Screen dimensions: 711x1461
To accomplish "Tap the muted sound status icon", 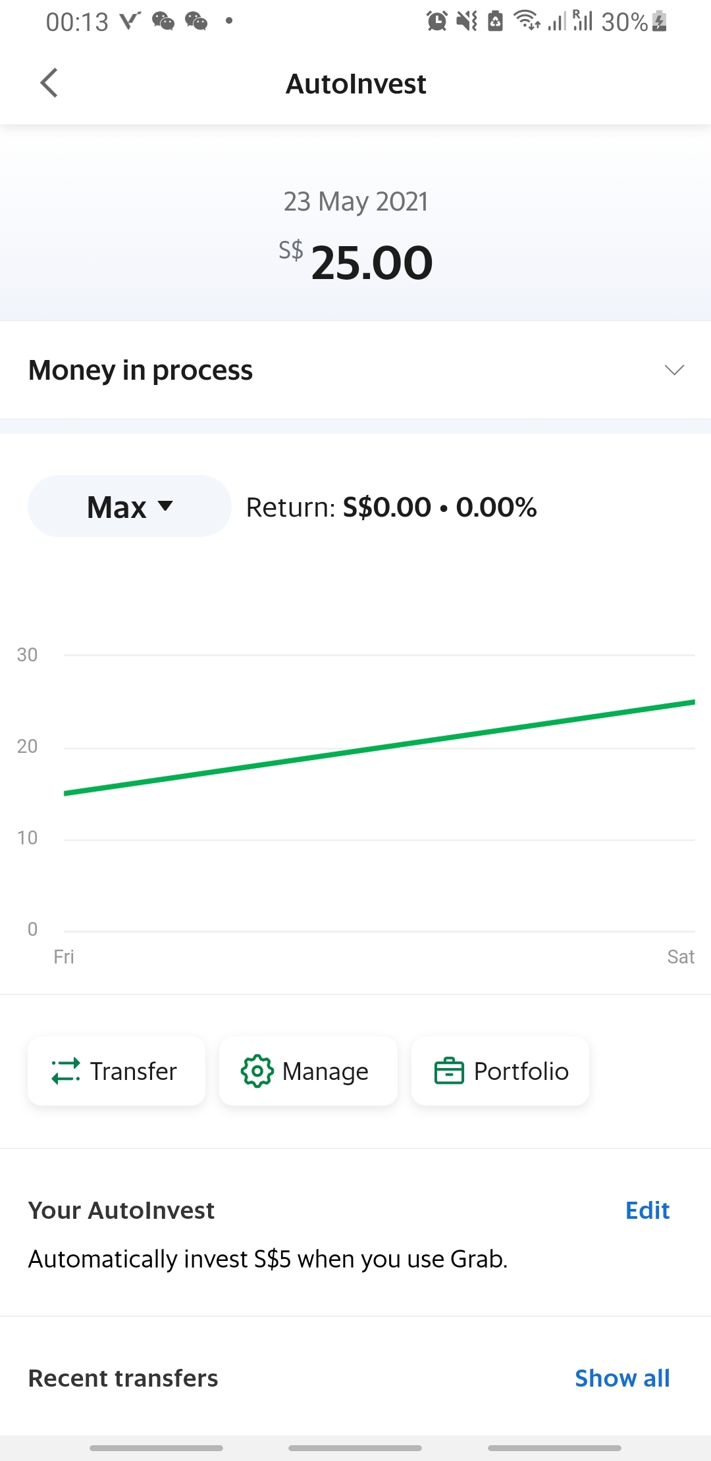I will pyautogui.click(x=467, y=22).
